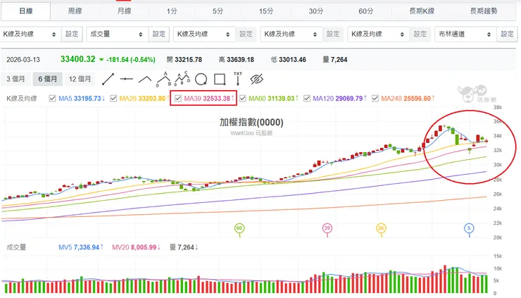Switch to the 1分 chart tab
Image resolution: width=521 pixels, height=298 pixels.
tap(172, 11)
